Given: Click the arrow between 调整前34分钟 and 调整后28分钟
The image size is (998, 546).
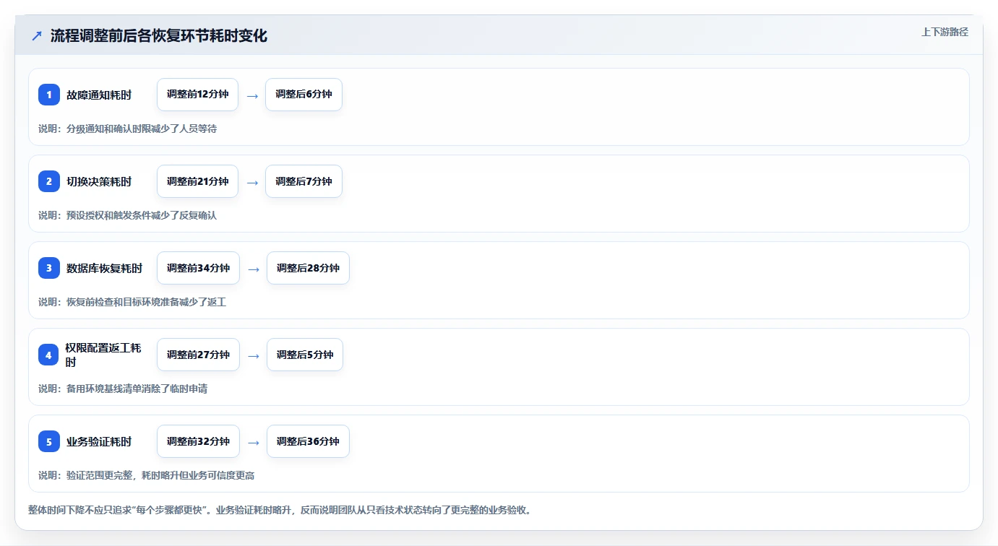Looking at the screenshot, I should click(x=254, y=269).
